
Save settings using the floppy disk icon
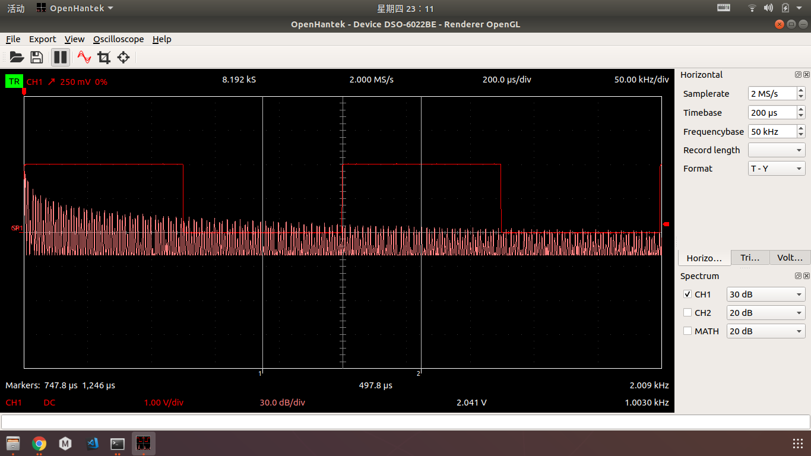(x=37, y=58)
